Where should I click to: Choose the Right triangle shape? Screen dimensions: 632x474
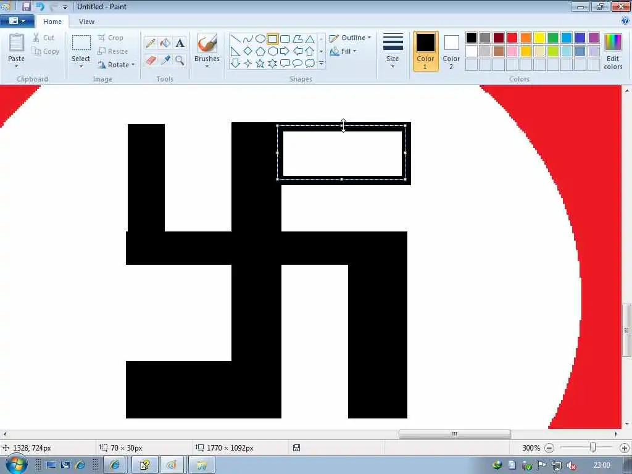coord(236,51)
